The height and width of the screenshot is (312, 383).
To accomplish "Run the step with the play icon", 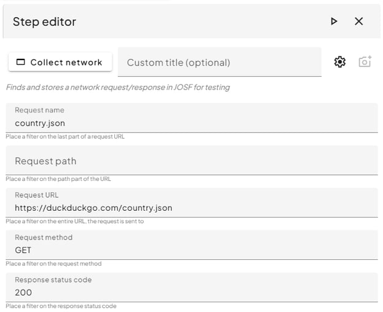I will pyautogui.click(x=334, y=21).
